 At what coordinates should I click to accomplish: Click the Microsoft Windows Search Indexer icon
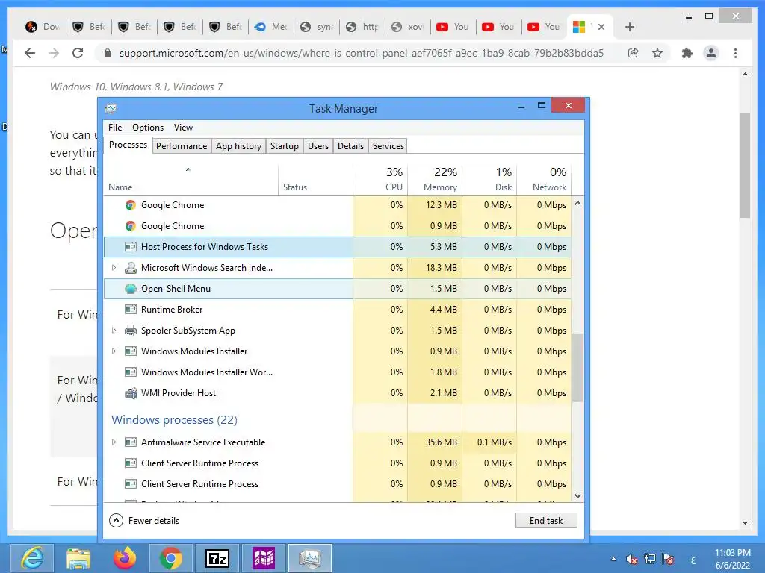pyautogui.click(x=130, y=268)
